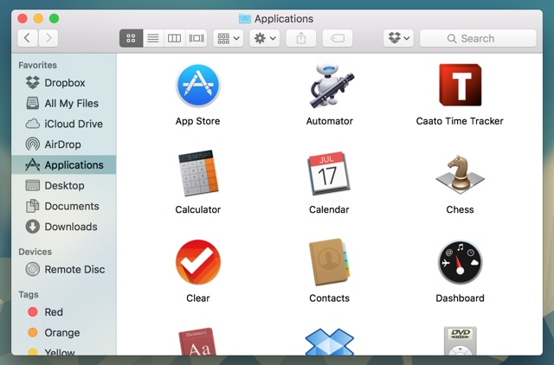
Task: Filter by the Yellow tag
Action: [x=63, y=351]
